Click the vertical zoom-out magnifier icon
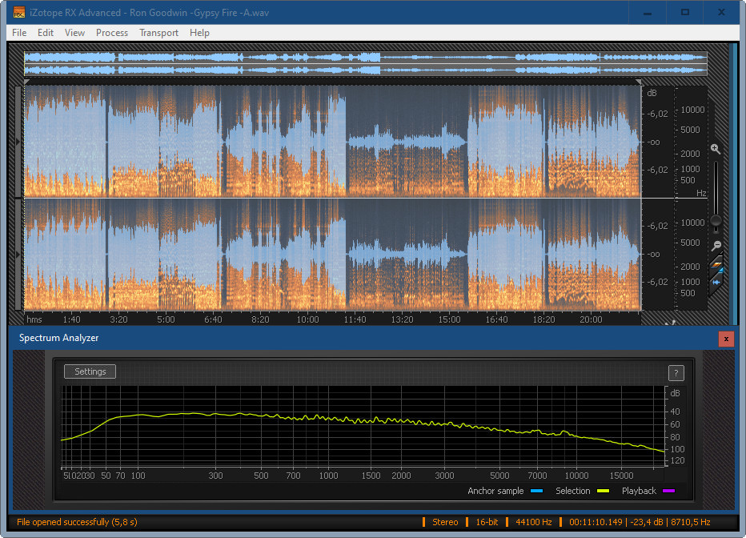 coord(716,246)
